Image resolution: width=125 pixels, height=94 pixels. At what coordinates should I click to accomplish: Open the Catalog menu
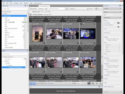tap(16, 3)
